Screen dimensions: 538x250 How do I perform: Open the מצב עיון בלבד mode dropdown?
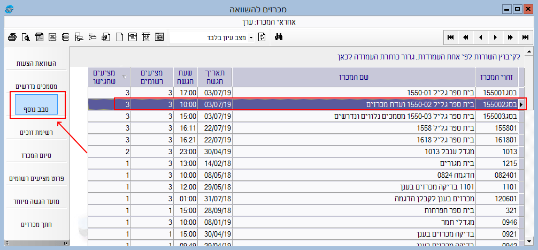pos(250,37)
